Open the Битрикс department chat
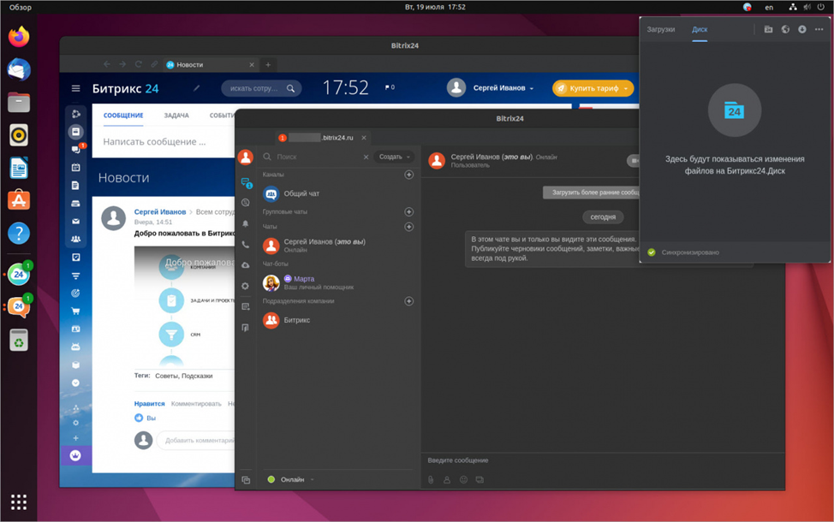 click(338, 320)
